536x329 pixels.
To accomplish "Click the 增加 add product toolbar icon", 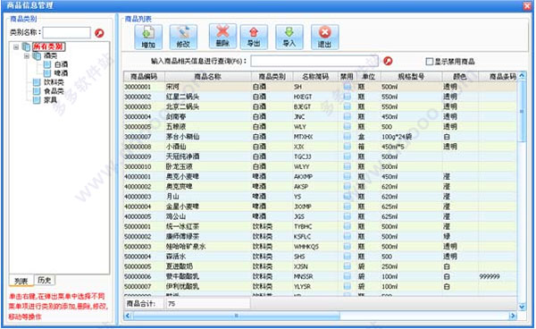I will (x=148, y=37).
